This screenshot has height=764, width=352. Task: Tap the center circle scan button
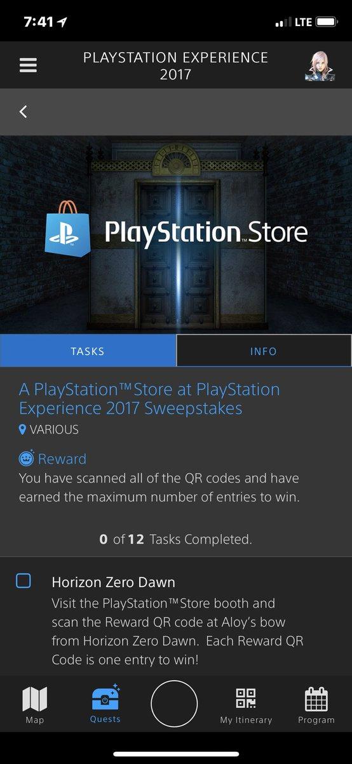[x=174, y=704]
